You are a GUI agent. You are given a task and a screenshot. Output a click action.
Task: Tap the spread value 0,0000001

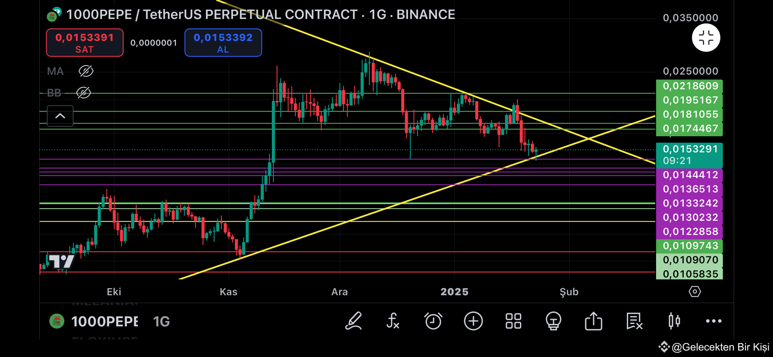154,43
